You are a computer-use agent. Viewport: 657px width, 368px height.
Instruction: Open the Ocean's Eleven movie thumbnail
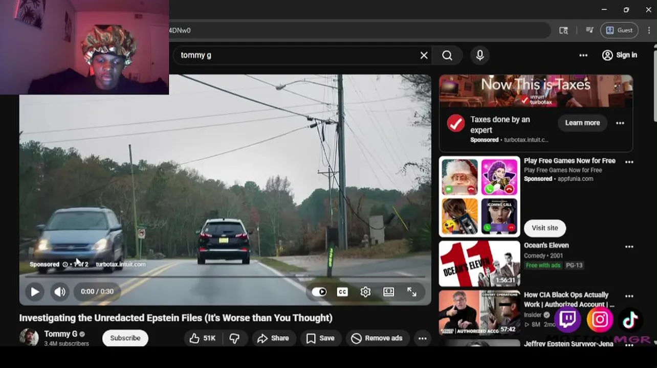click(x=479, y=264)
